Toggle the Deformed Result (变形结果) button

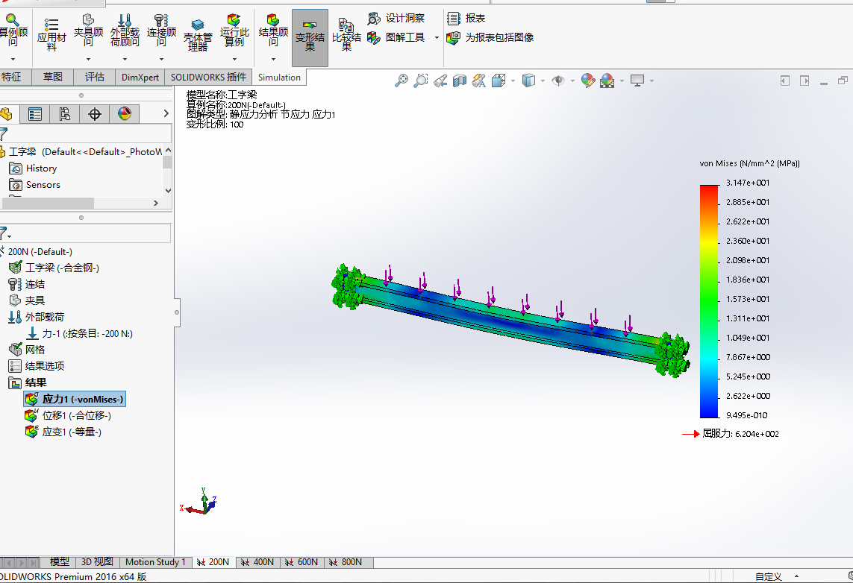point(310,37)
